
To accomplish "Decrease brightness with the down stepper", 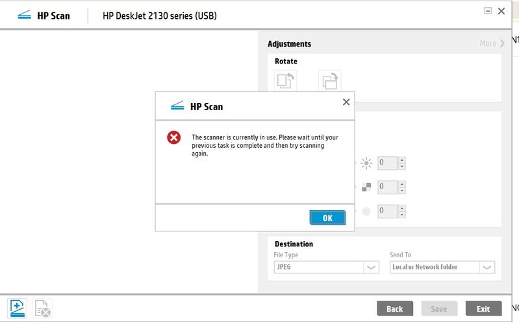I will coord(402,167).
